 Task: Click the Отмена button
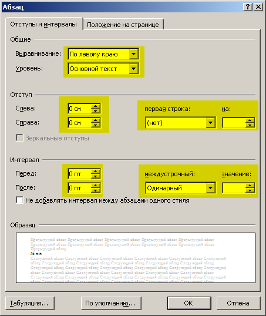(238, 303)
